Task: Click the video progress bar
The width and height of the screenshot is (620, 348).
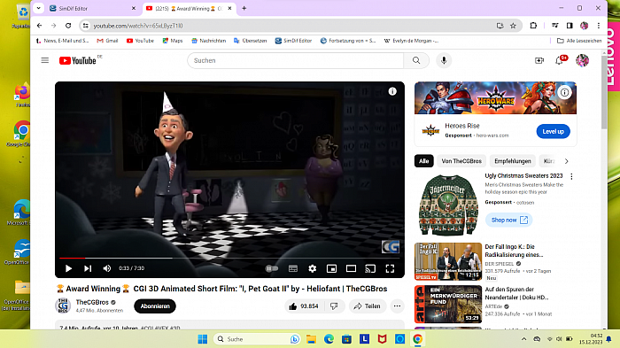Action: [x=229, y=258]
